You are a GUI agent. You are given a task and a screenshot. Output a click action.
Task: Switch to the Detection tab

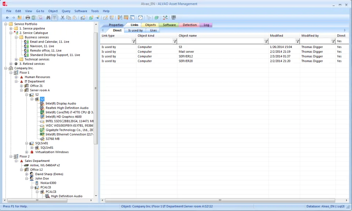(x=190, y=25)
